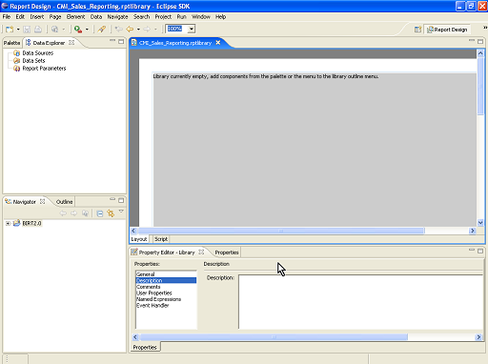Open the Element menu

75,17
